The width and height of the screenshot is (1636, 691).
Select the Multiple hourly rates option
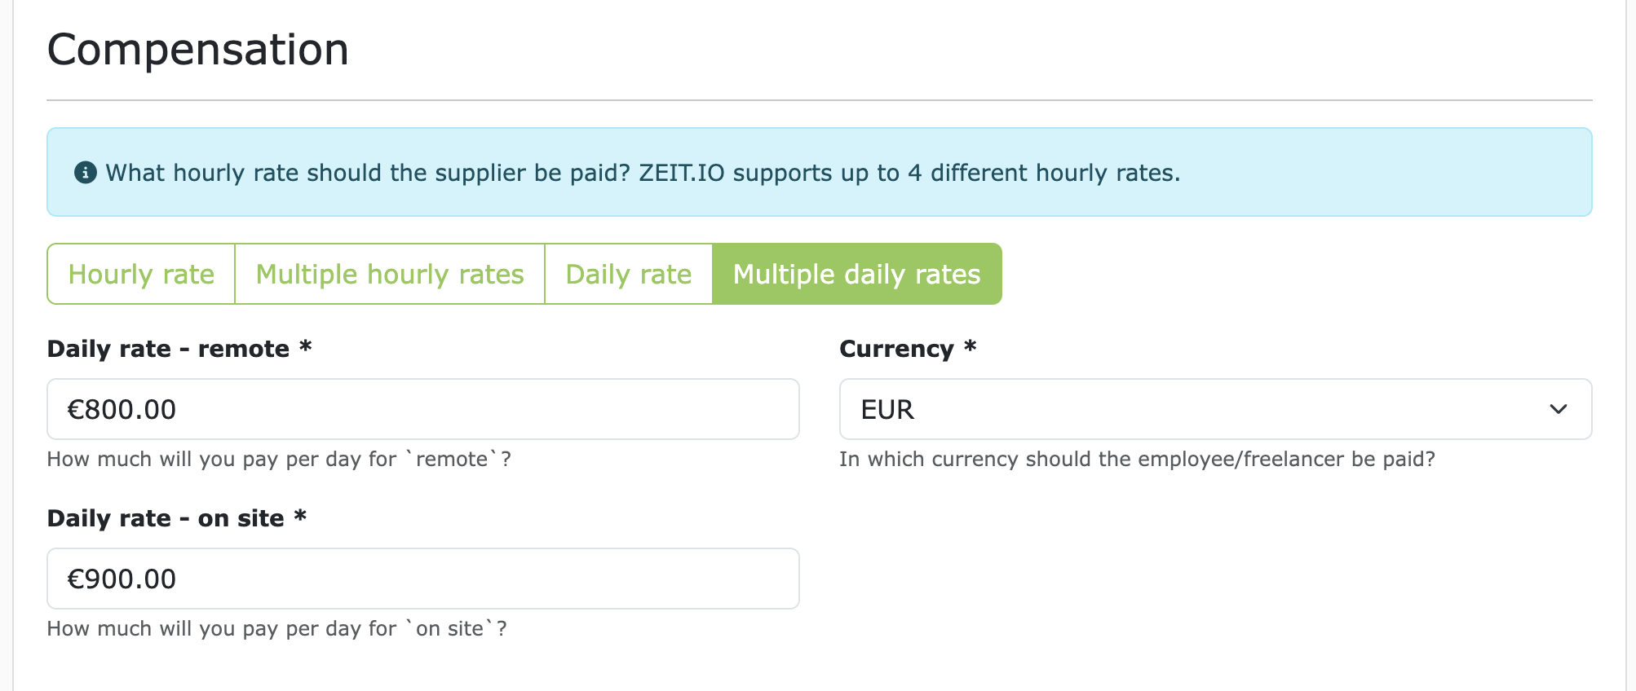(x=389, y=274)
